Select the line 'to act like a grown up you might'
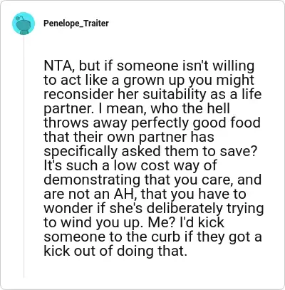285x290 pixels. click(x=149, y=81)
